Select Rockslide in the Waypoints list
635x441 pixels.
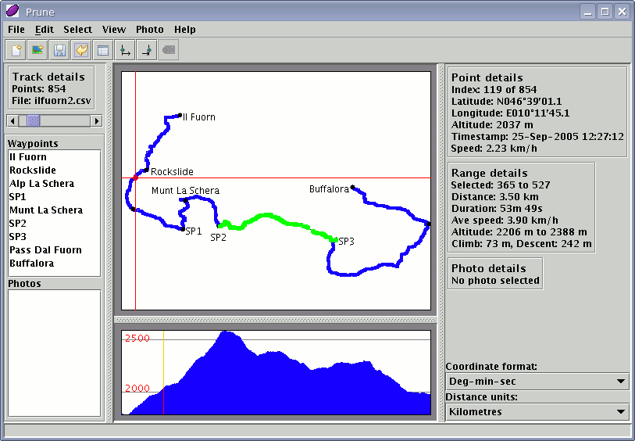(33, 170)
